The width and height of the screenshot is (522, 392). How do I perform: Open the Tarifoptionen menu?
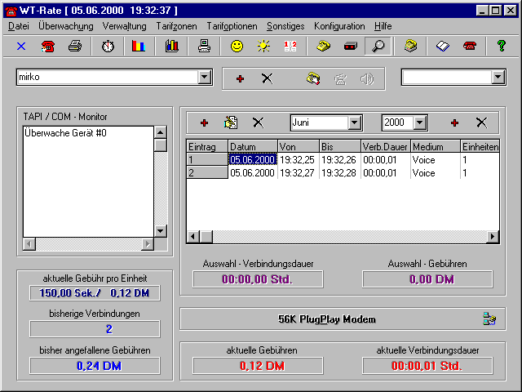[232, 26]
